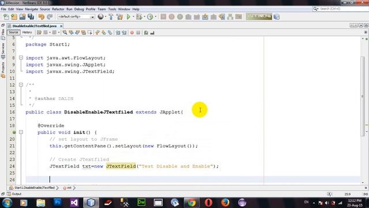The image size is (369, 208).
Task: Collapse the imports fold on line 8
Action: [21, 58]
